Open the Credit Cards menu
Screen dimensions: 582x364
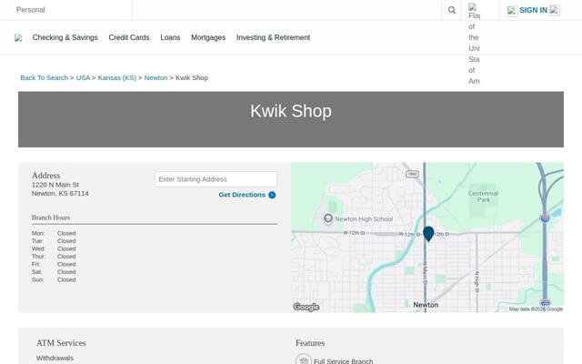click(x=129, y=37)
